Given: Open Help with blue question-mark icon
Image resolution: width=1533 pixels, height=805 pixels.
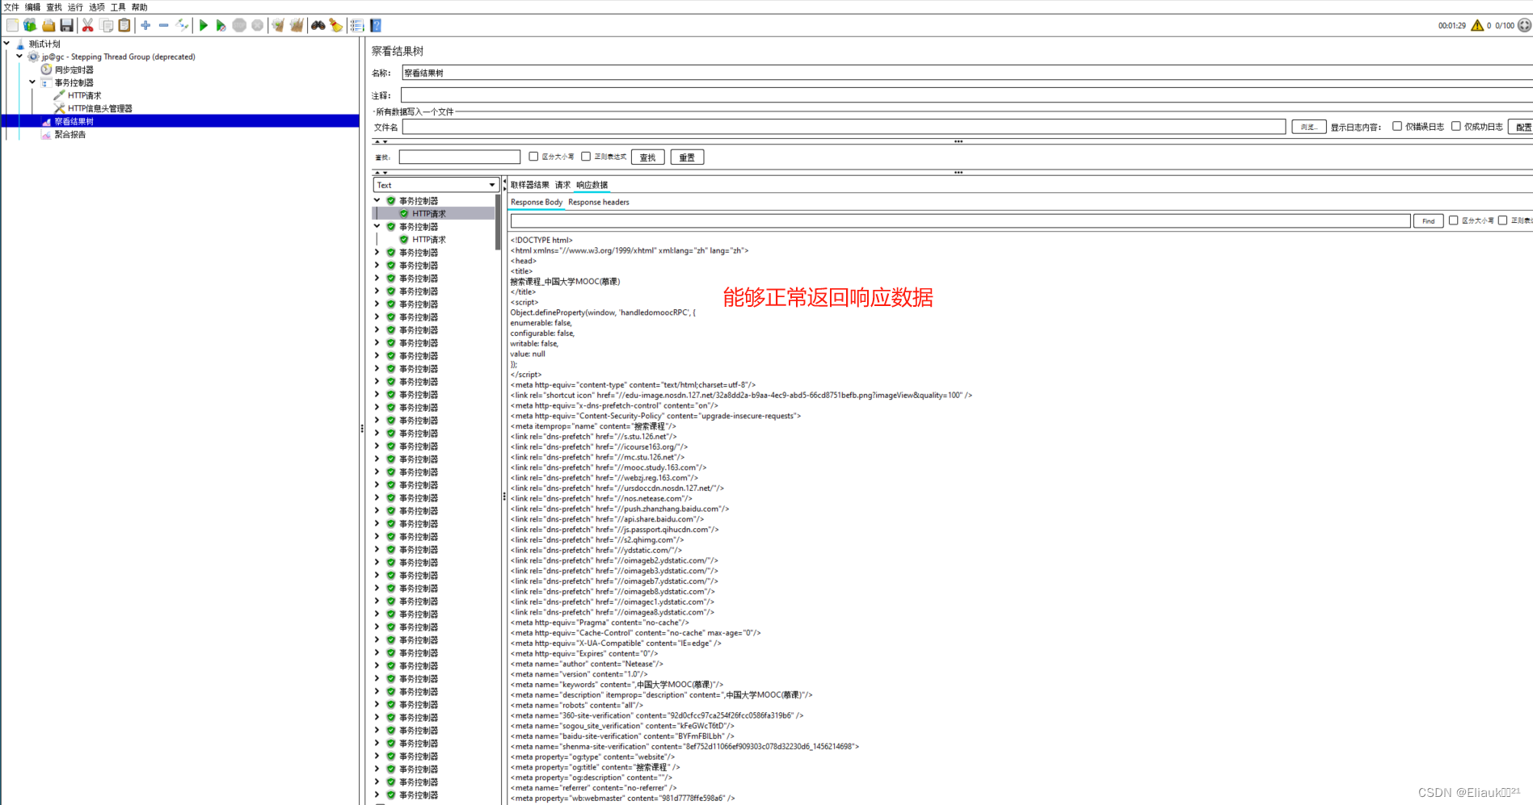Looking at the screenshot, I should [x=376, y=26].
